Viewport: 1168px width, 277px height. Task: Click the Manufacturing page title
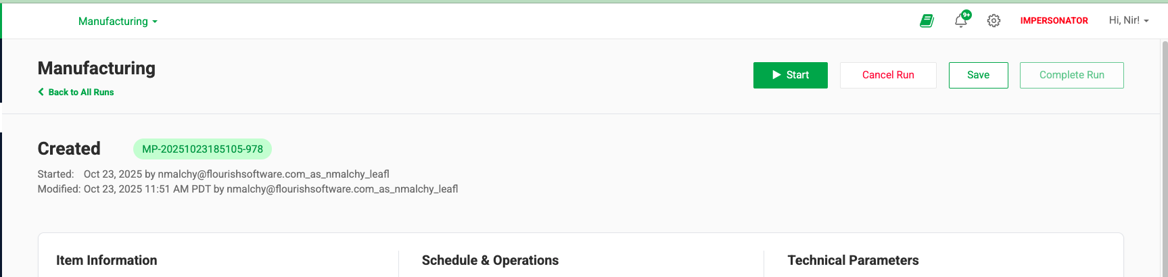[x=97, y=68]
